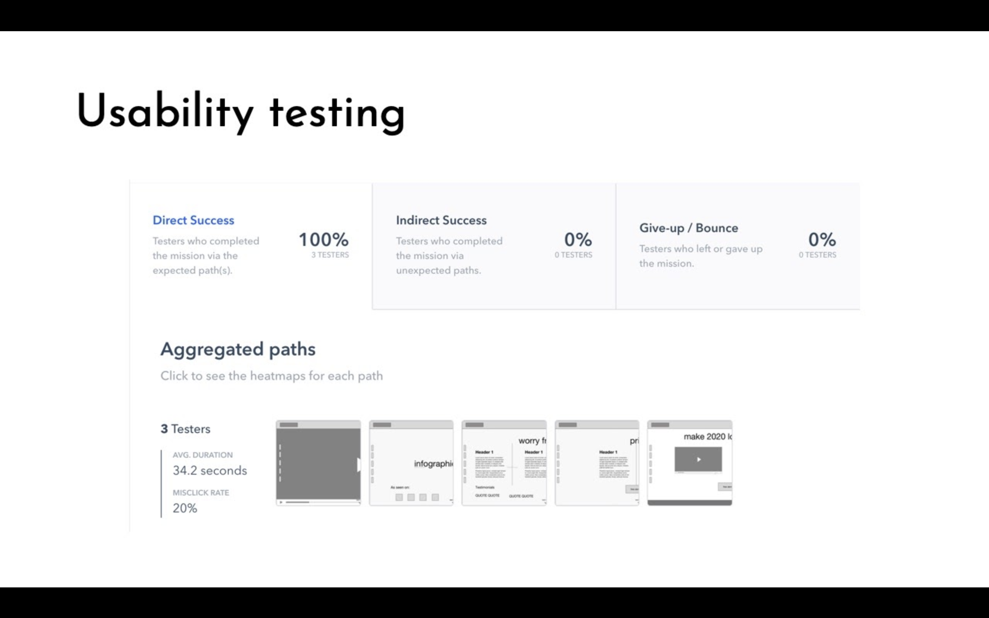Select the Direct Success tab
The height and width of the screenshot is (618, 989).
pos(193,220)
